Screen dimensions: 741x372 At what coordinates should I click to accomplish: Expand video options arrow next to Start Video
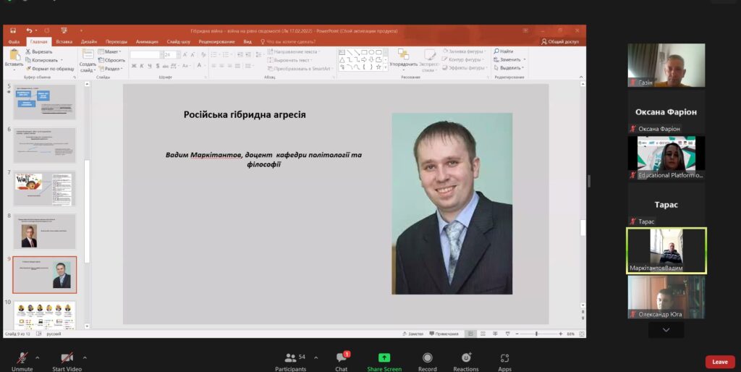coord(85,357)
